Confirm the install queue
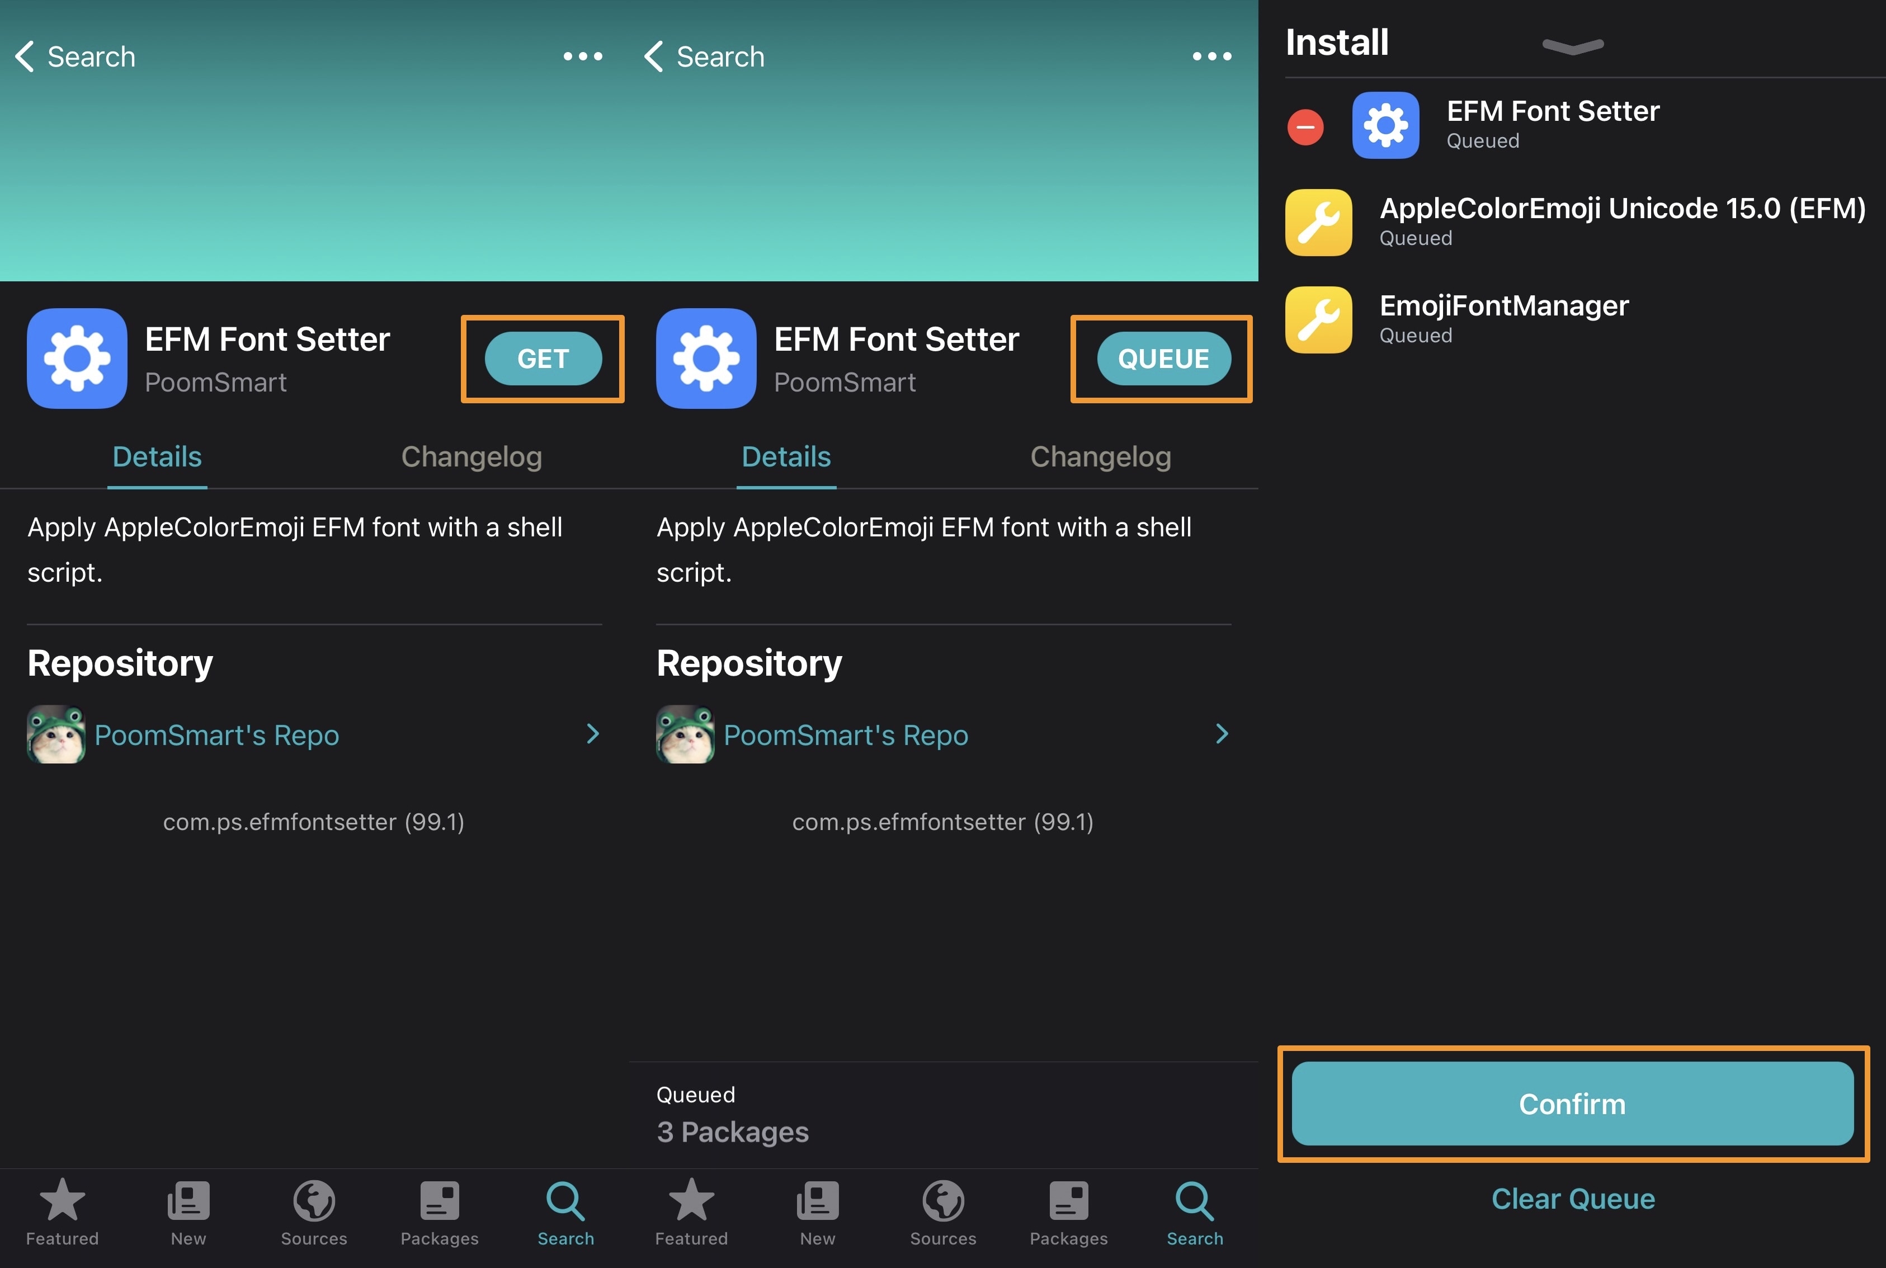Image resolution: width=1886 pixels, height=1268 pixels. coord(1572,1103)
